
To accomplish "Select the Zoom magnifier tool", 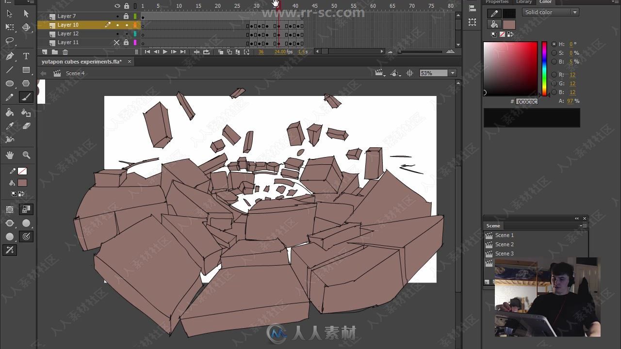I will pyautogui.click(x=26, y=155).
